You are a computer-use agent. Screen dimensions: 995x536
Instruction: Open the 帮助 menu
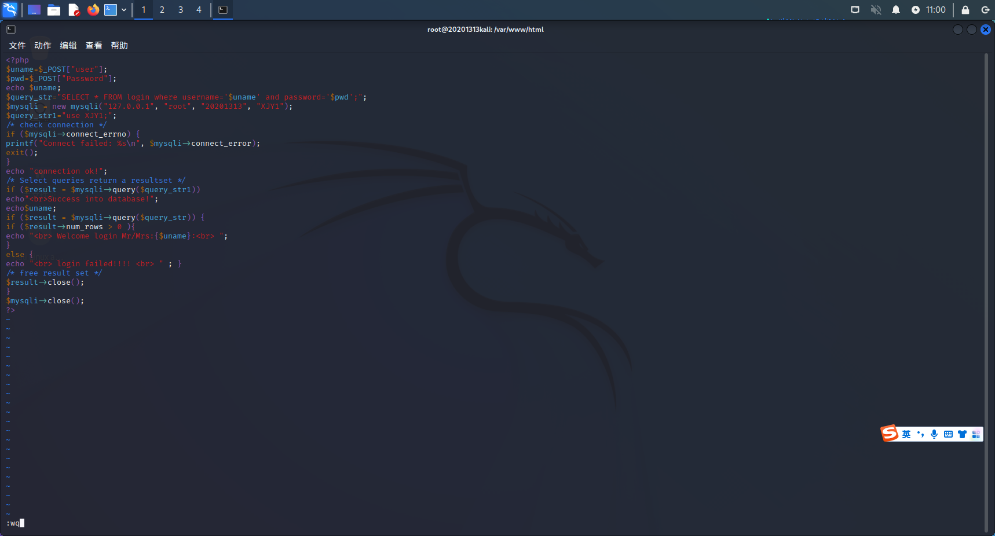[119, 46]
